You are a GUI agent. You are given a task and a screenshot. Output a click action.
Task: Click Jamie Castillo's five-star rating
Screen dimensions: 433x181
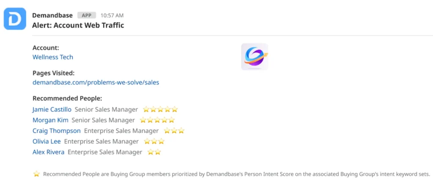pos(160,110)
